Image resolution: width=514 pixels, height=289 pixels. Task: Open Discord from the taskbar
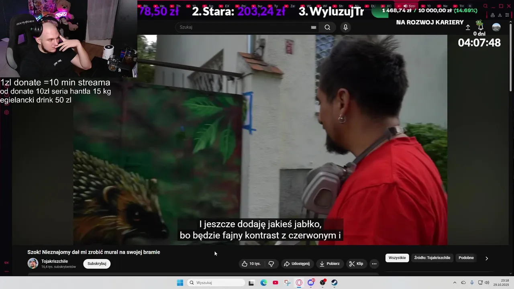point(311,283)
